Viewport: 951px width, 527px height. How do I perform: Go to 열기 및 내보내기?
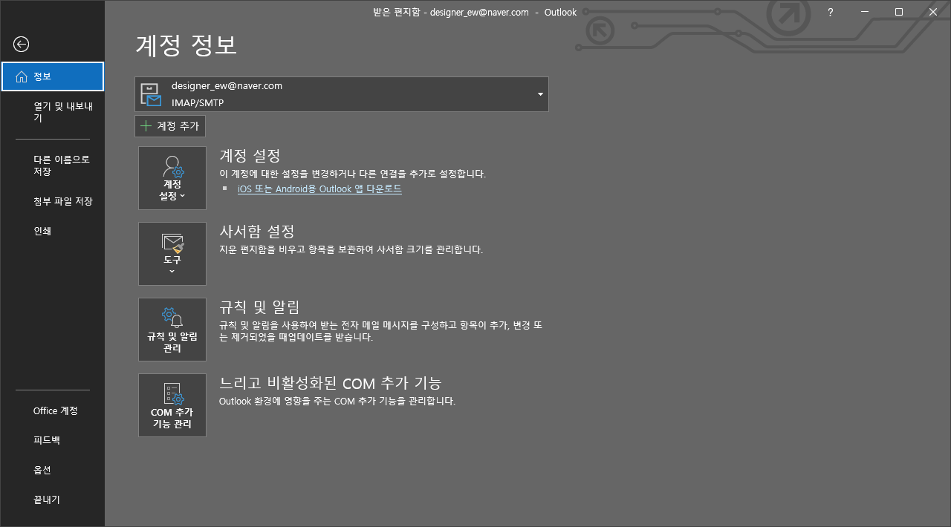(x=53, y=112)
